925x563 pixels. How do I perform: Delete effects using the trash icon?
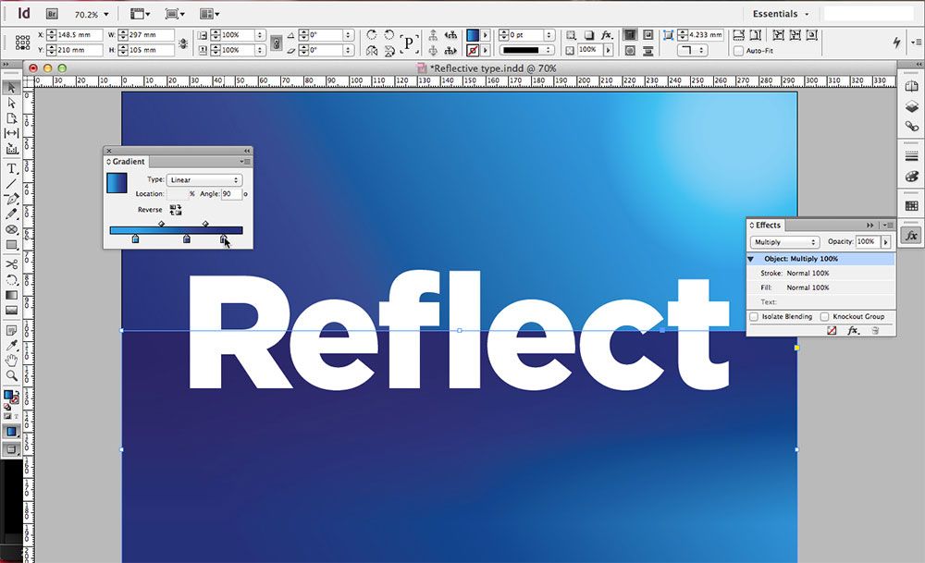(876, 330)
